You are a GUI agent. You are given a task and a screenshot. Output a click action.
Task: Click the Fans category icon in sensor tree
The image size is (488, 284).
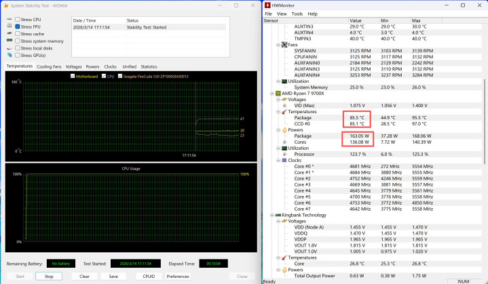click(x=284, y=45)
